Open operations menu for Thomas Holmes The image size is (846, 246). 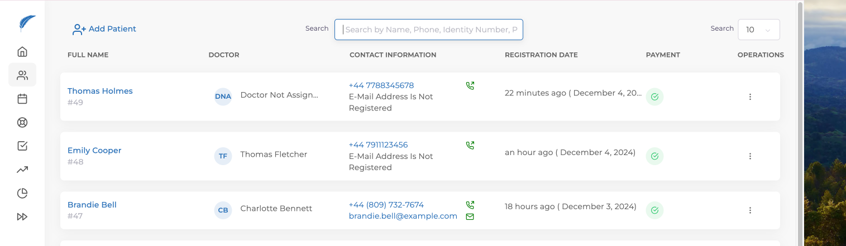(x=750, y=97)
